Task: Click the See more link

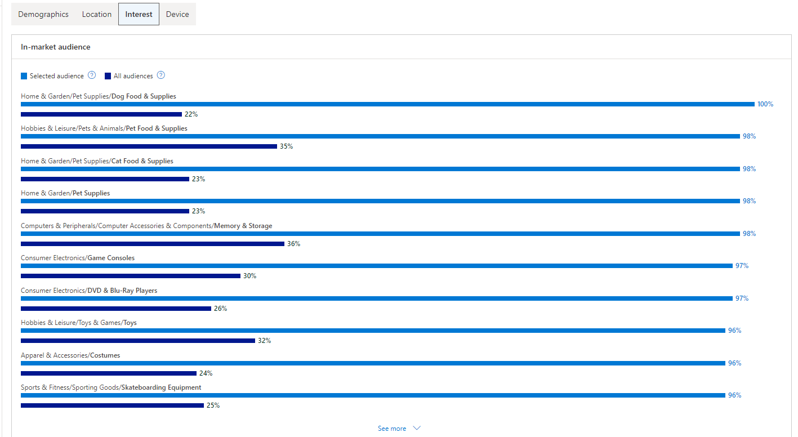Action: tap(391, 428)
